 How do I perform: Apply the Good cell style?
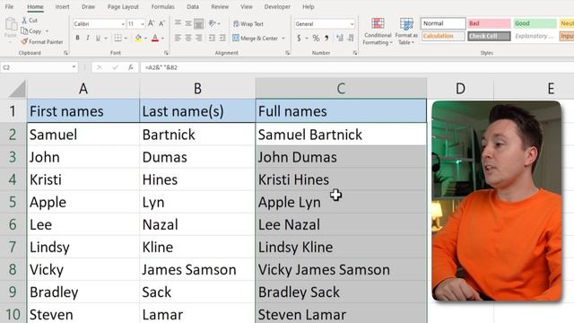point(535,23)
